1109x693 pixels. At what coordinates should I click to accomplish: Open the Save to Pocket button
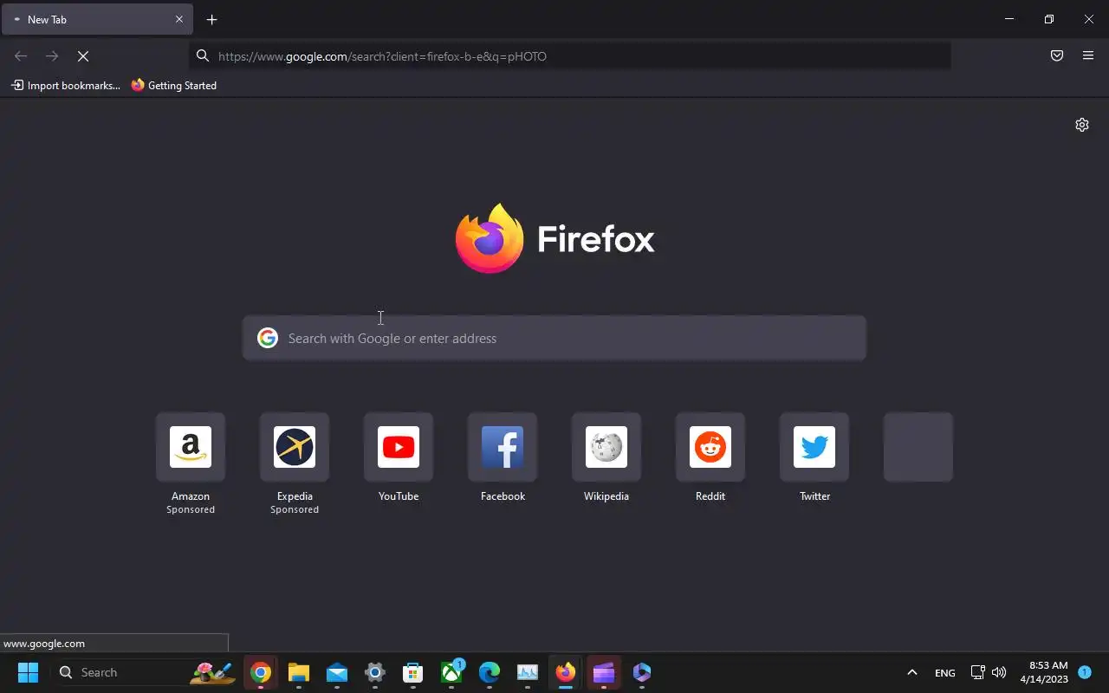tap(1057, 56)
